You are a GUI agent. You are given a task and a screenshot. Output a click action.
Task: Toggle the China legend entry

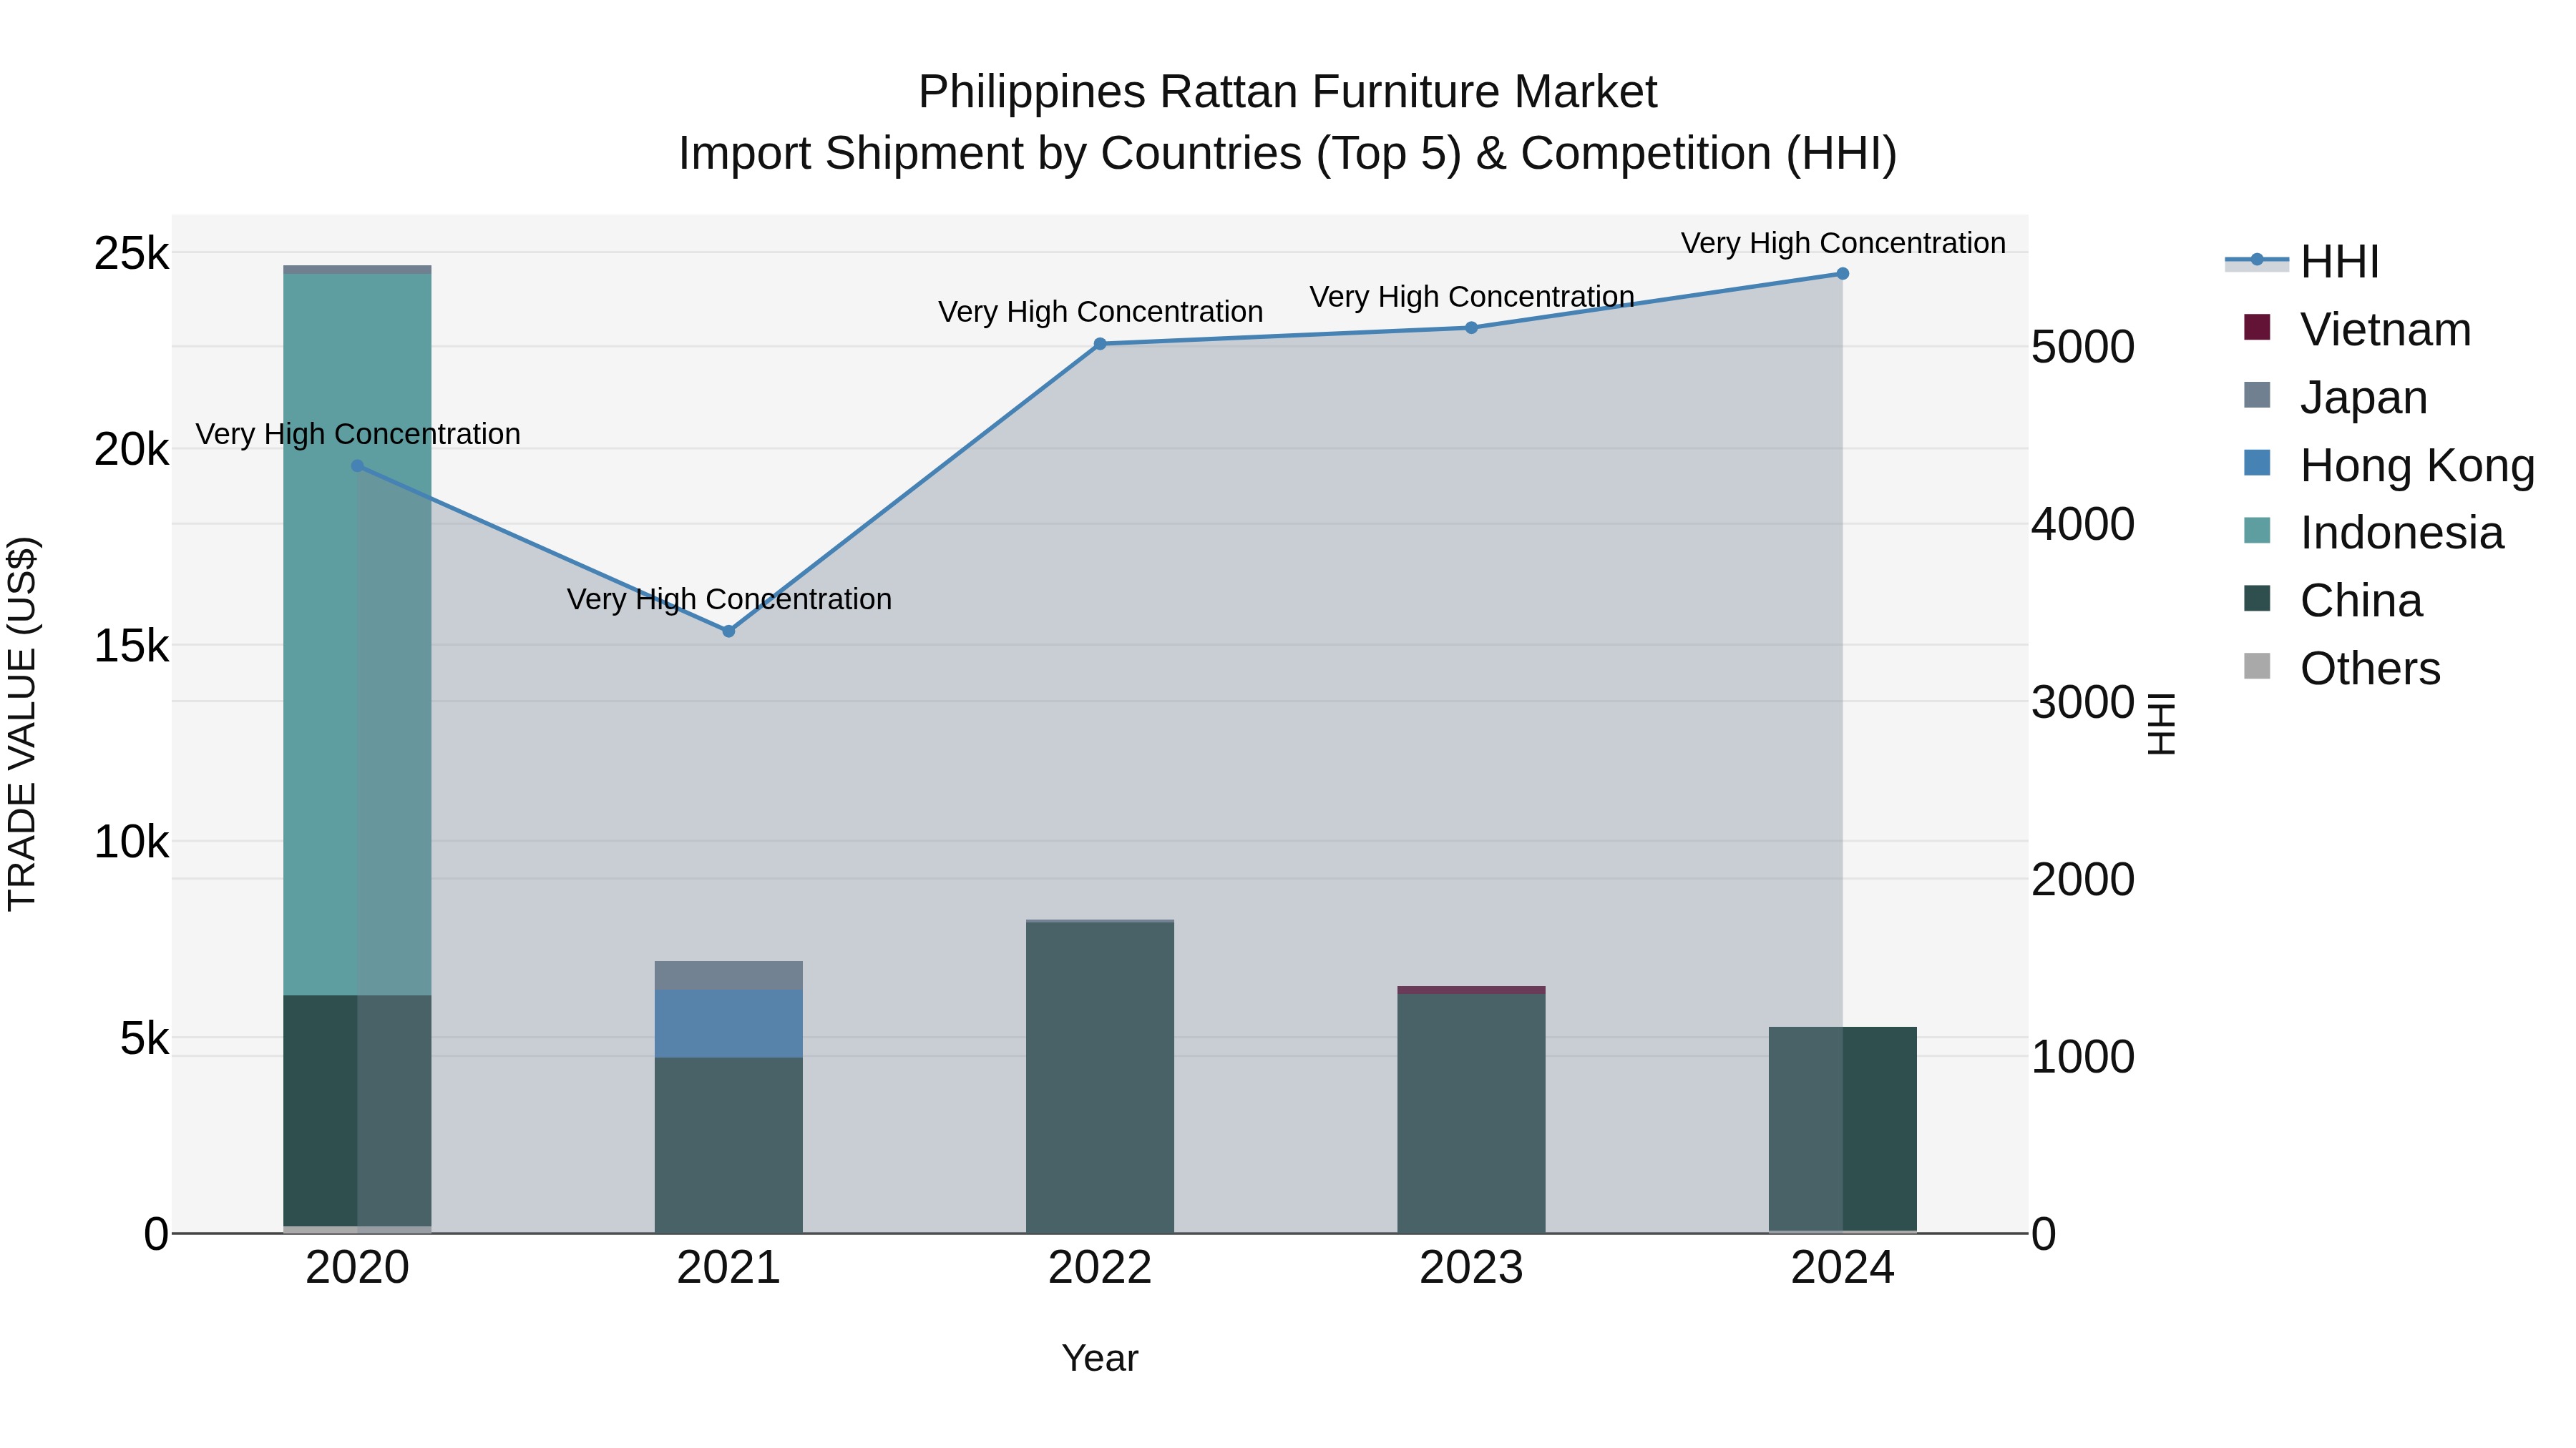[x=2333, y=600]
